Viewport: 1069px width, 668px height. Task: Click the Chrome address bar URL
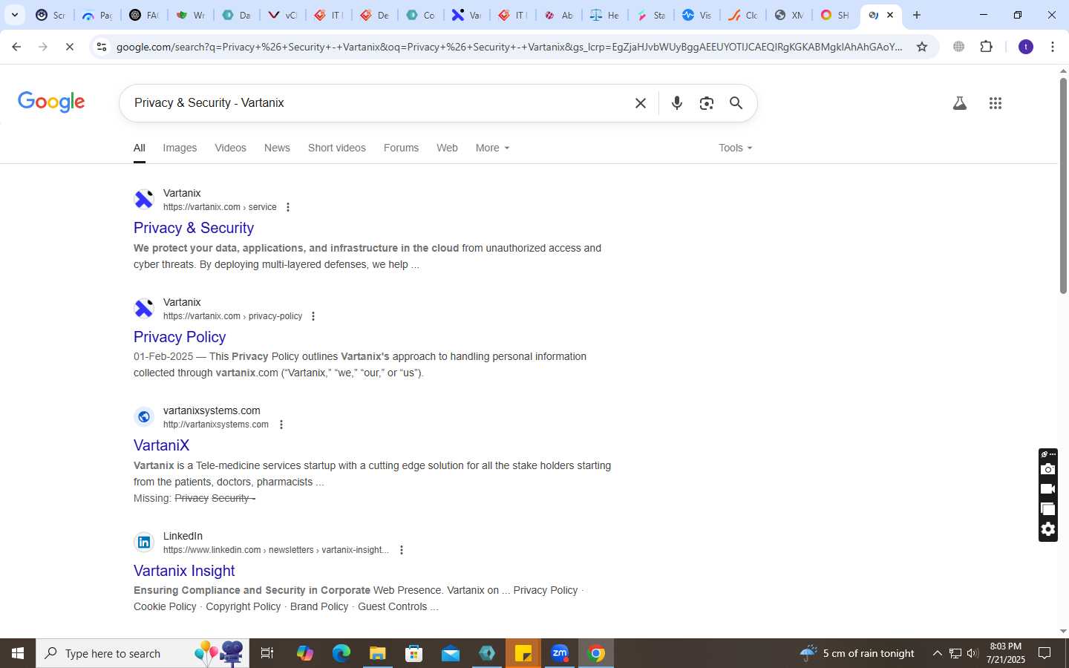(x=509, y=47)
